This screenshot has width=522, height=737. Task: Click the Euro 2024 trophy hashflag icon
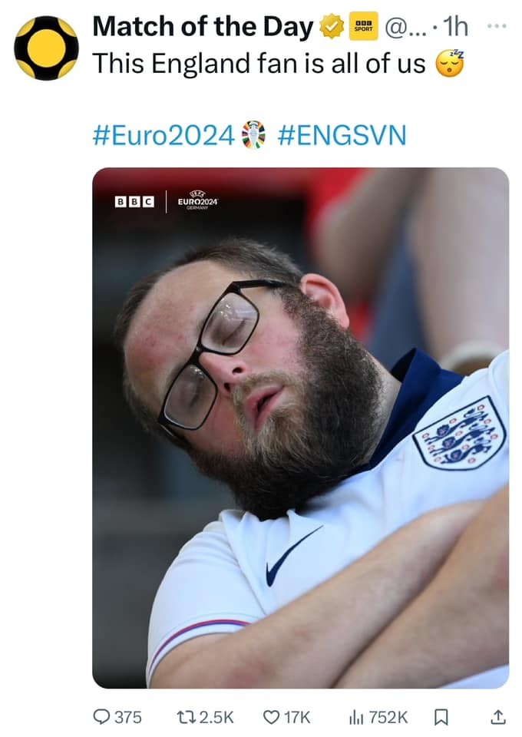(x=253, y=135)
